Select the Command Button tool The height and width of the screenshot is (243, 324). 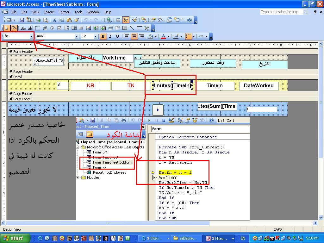click(x=81, y=28)
